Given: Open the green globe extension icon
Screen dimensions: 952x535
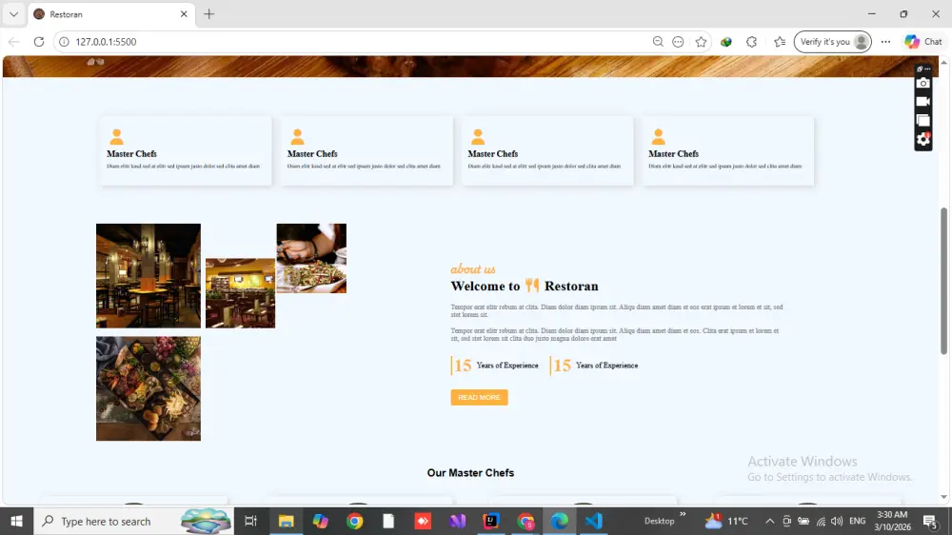Looking at the screenshot, I should coord(726,42).
